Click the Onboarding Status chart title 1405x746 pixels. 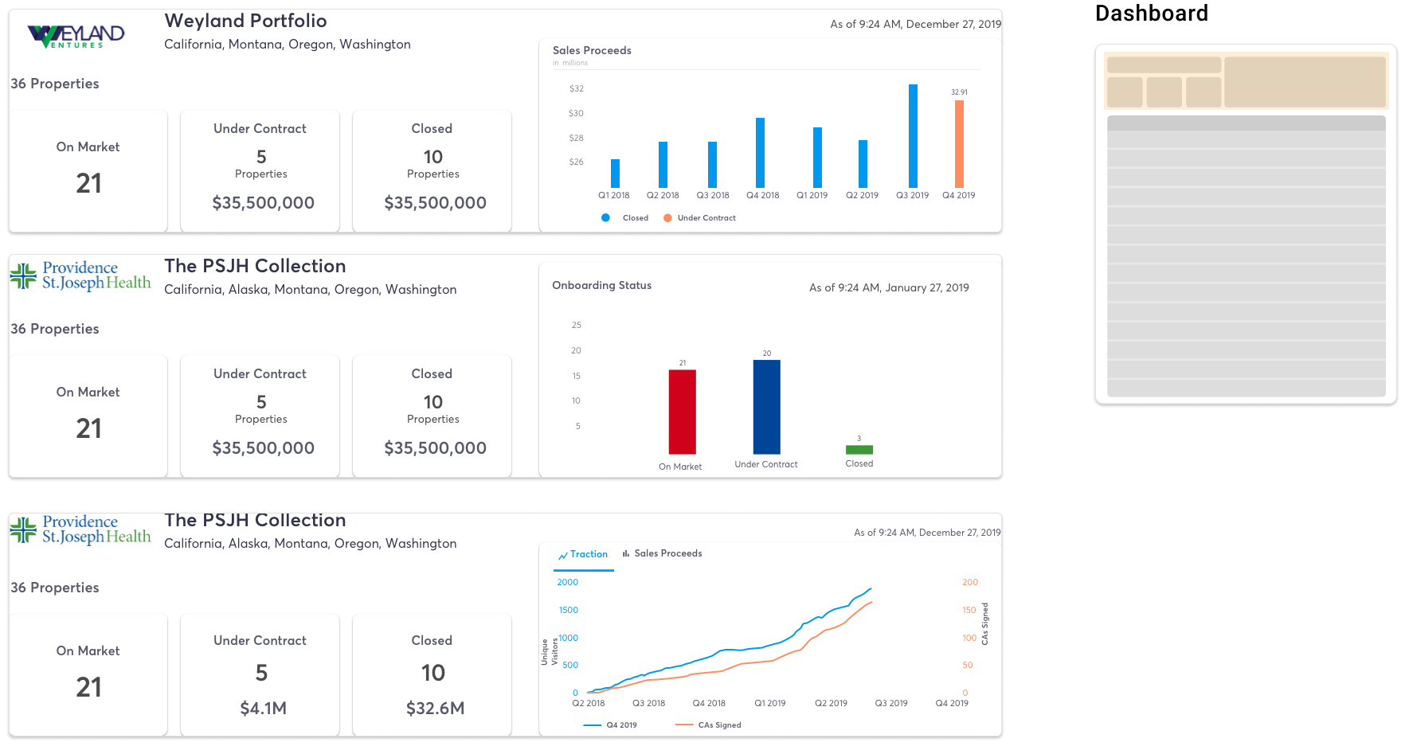coord(602,285)
